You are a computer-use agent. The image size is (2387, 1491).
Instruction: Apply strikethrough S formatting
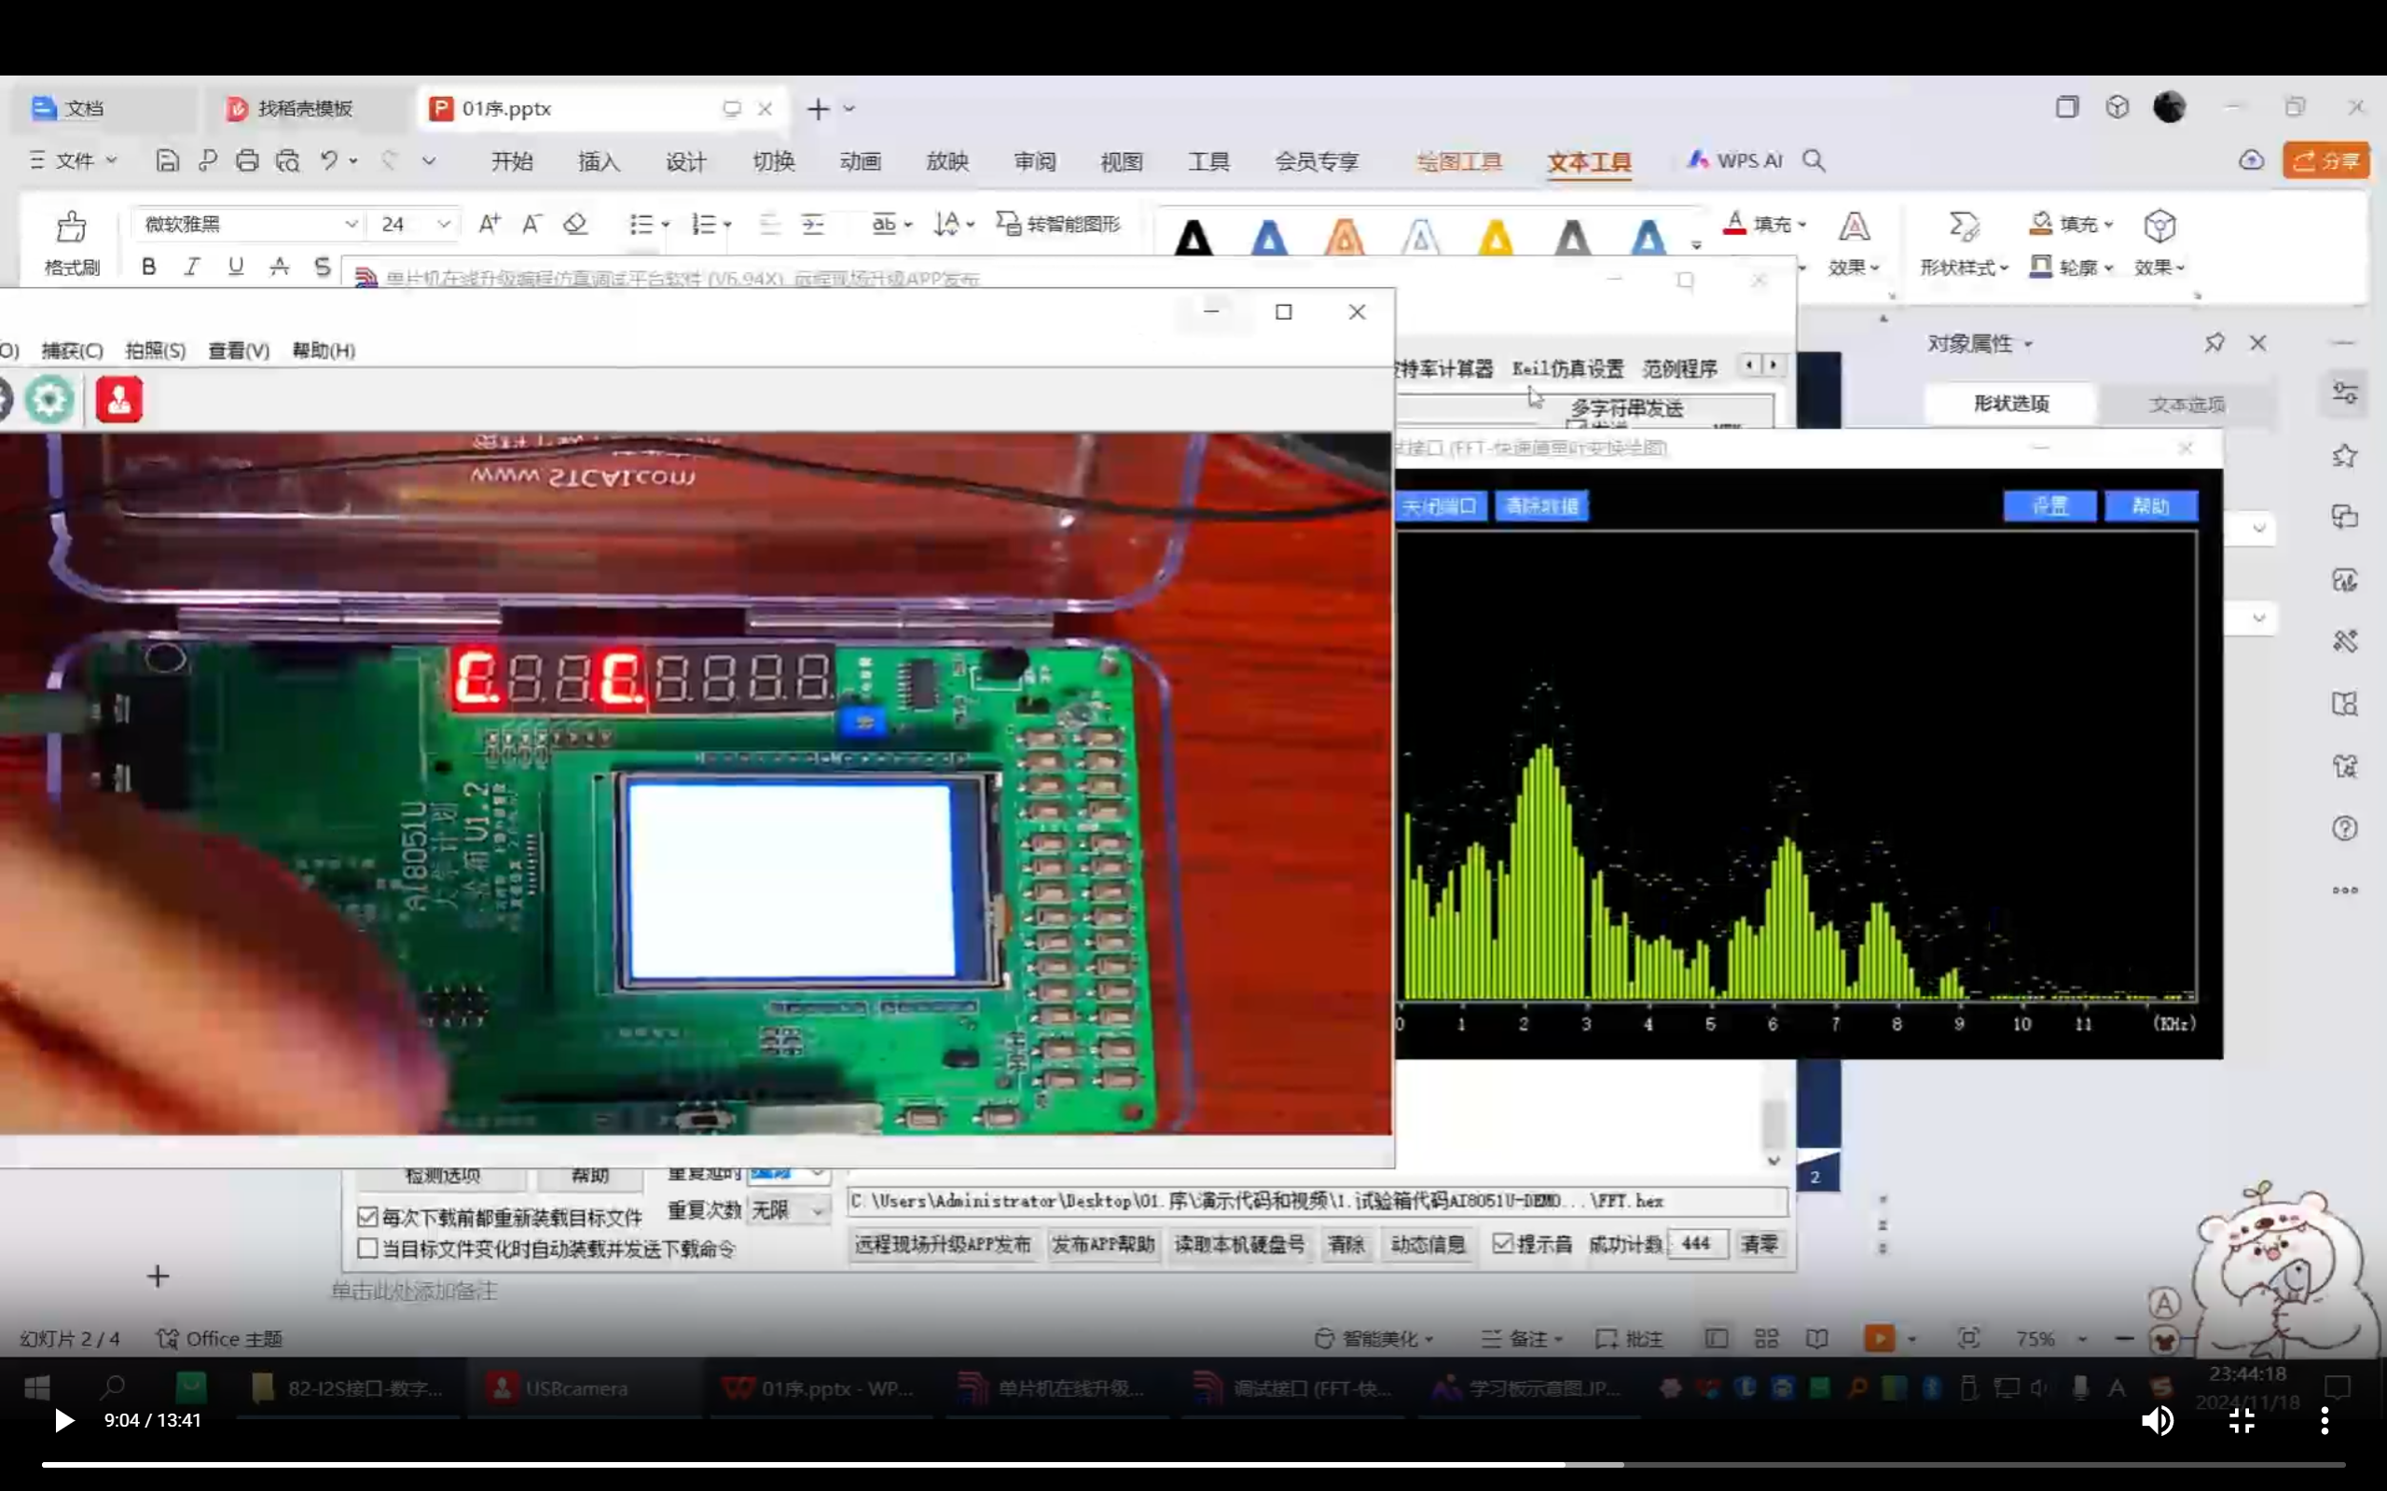(x=323, y=267)
